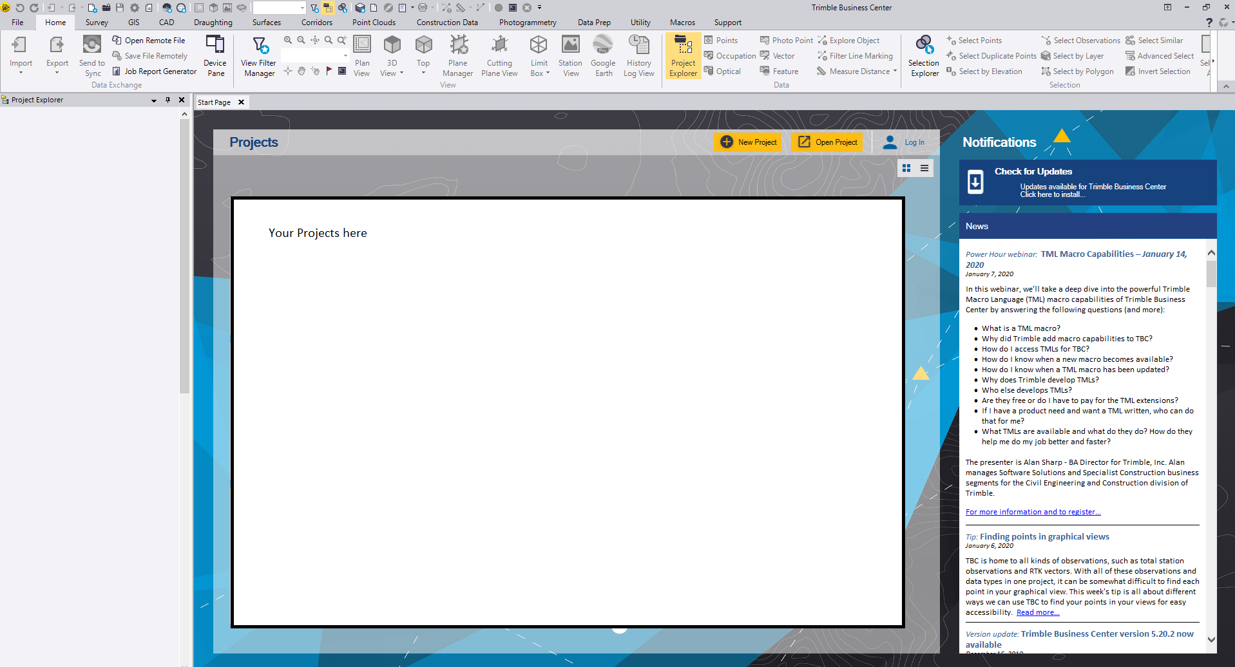Click Open Remote File
The width and height of the screenshot is (1235, 667).
(x=149, y=41)
